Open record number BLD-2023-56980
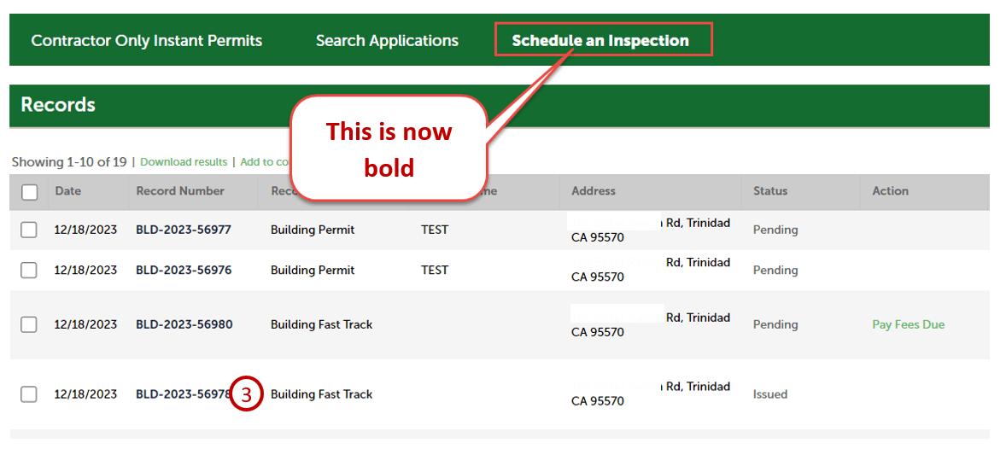Viewport: 1006px width, 449px height. coord(183,324)
